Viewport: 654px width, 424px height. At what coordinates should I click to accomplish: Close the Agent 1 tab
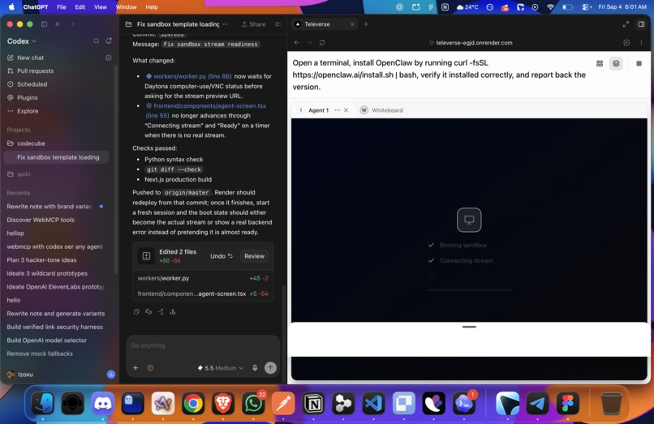[x=346, y=110]
